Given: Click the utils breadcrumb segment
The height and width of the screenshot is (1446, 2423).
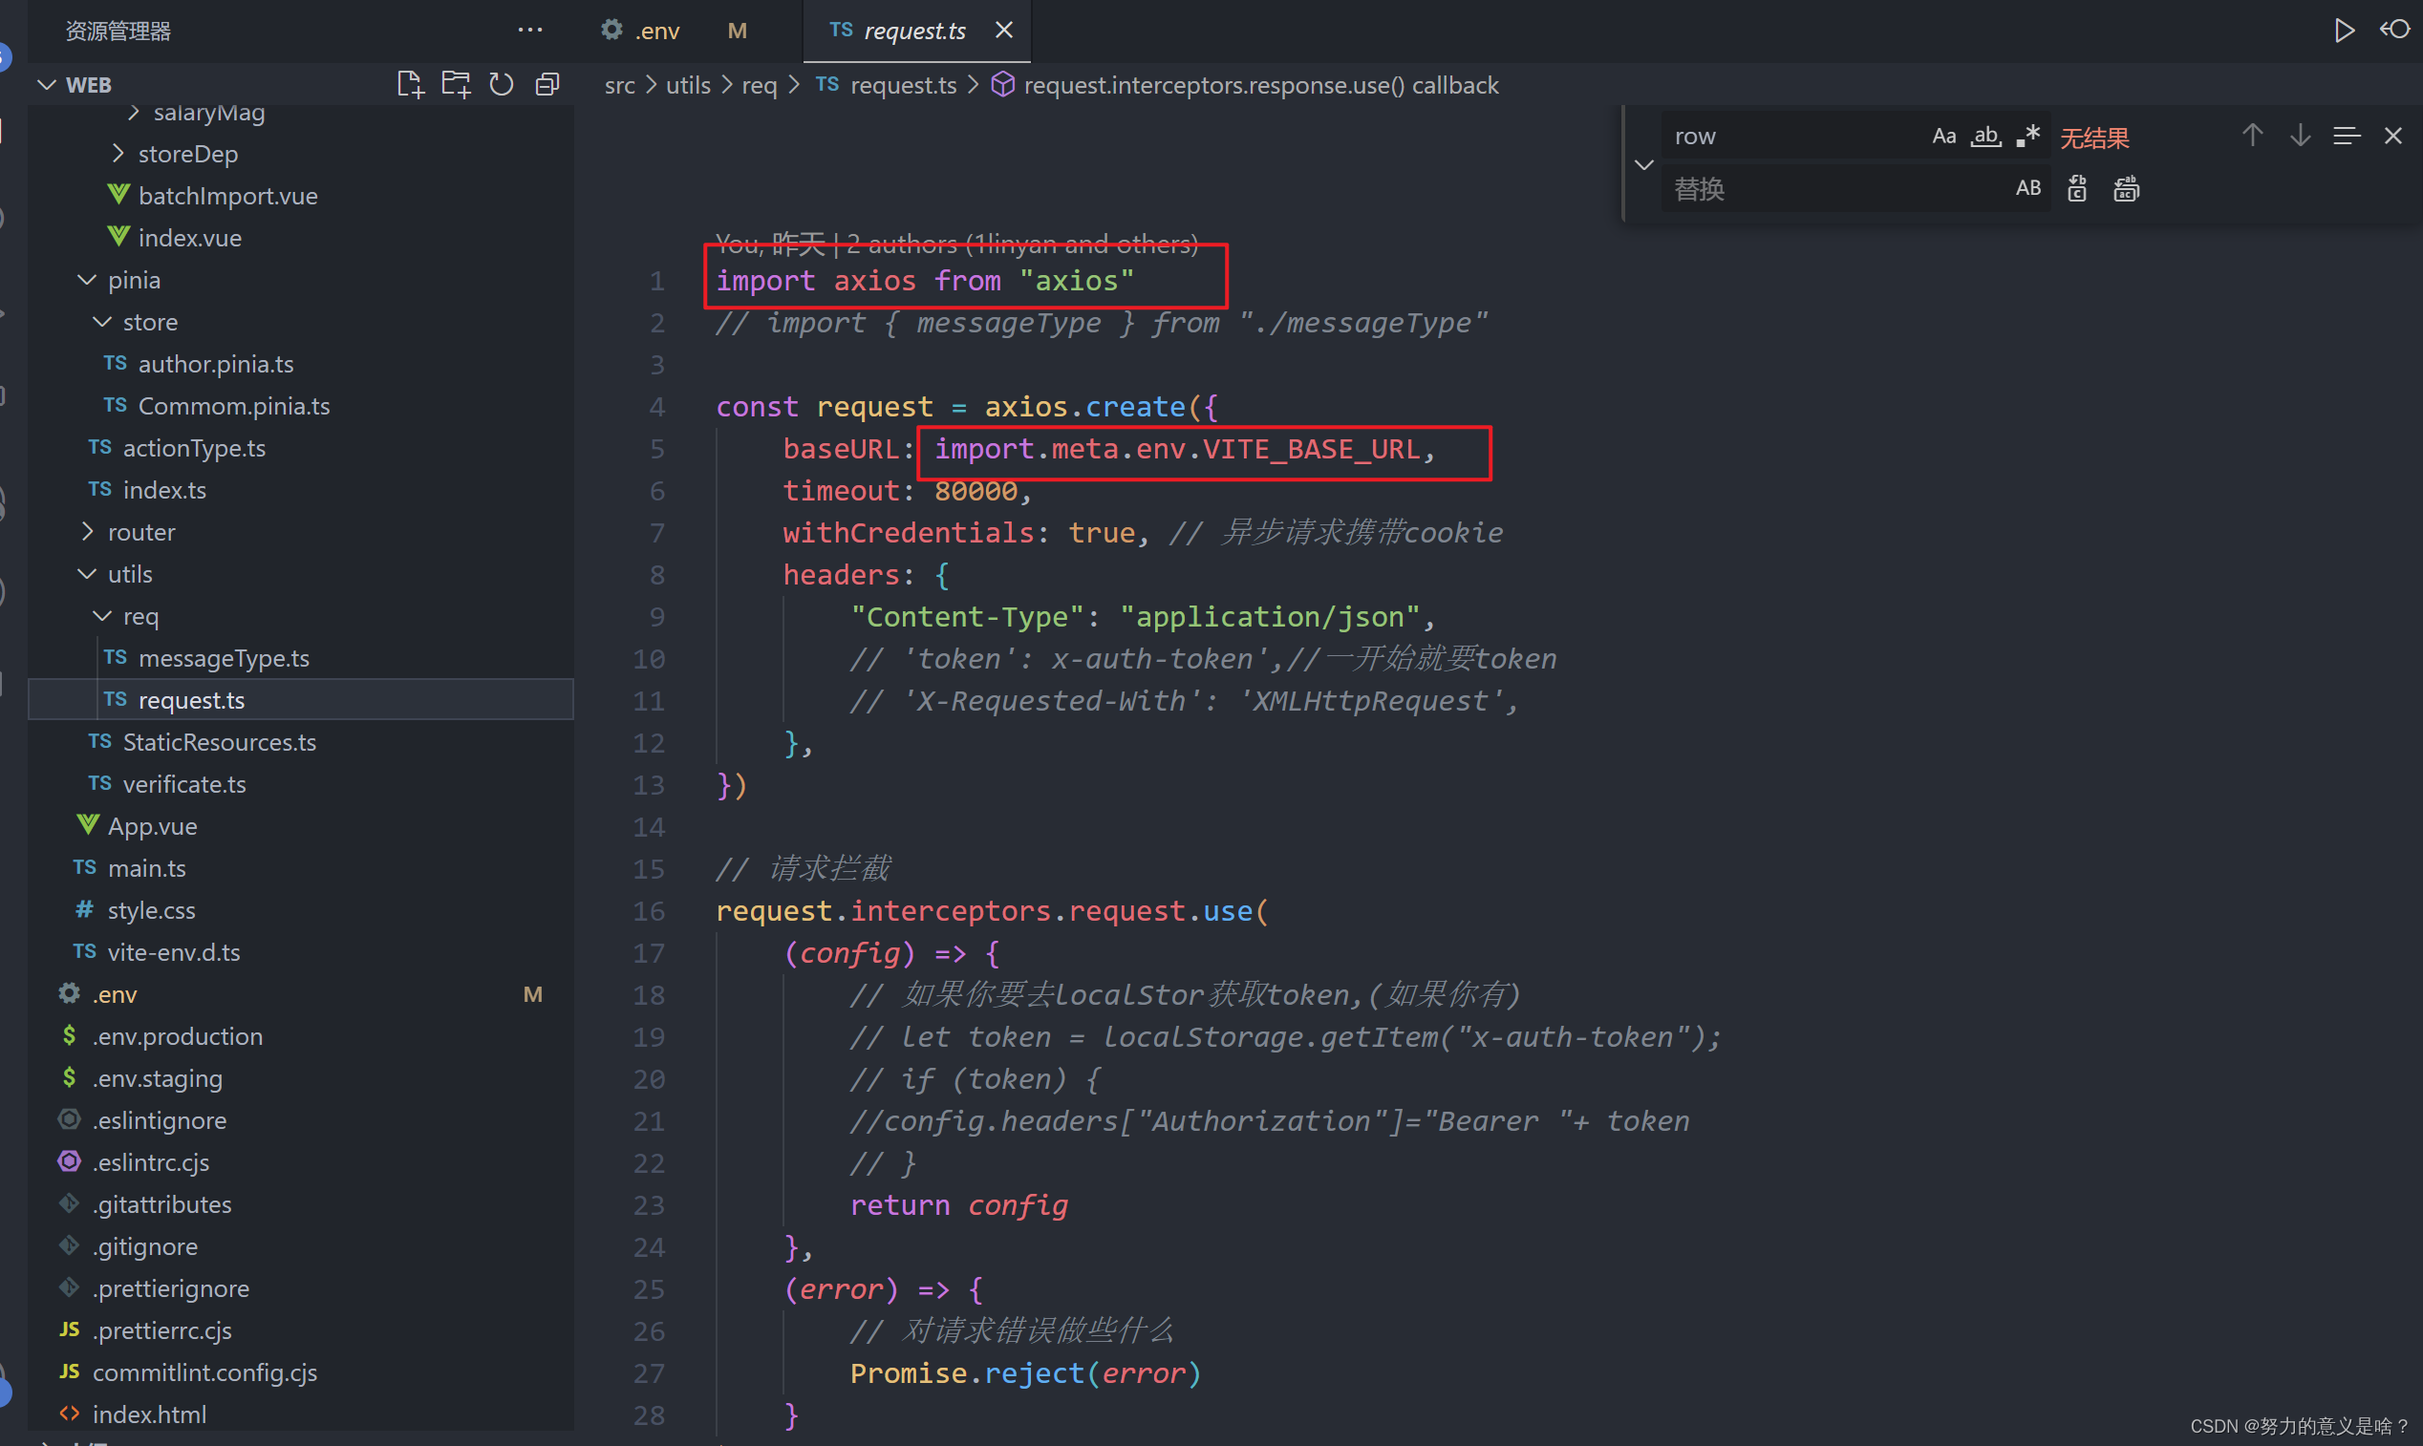Looking at the screenshot, I should 688,85.
